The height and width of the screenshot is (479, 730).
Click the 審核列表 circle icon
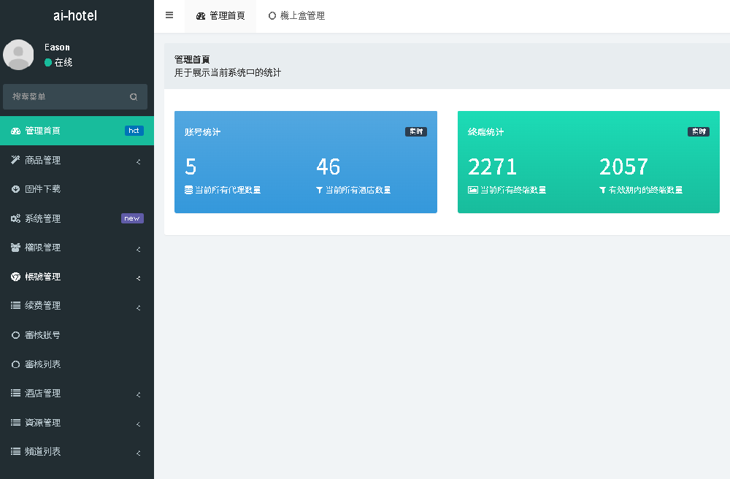[x=15, y=364]
